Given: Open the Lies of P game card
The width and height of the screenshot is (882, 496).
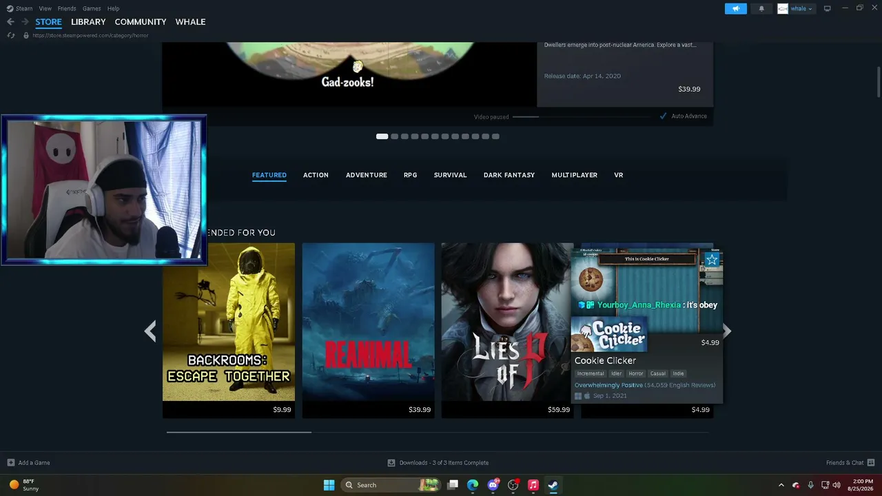Looking at the screenshot, I should 508,330.
